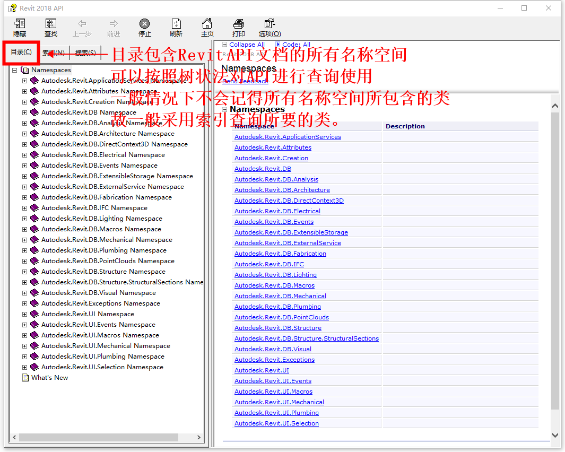Collapse the root Namespaces tree node
The height and width of the screenshot is (452, 565).
tap(15, 70)
